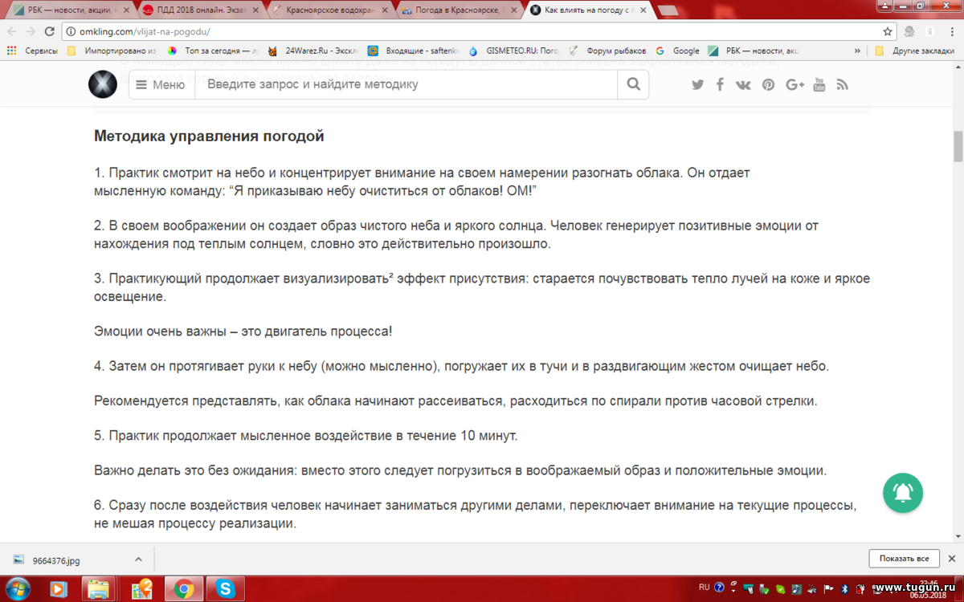Viewport: 964px width, 602px height.
Task: Reload the page
Action: coord(50,31)
